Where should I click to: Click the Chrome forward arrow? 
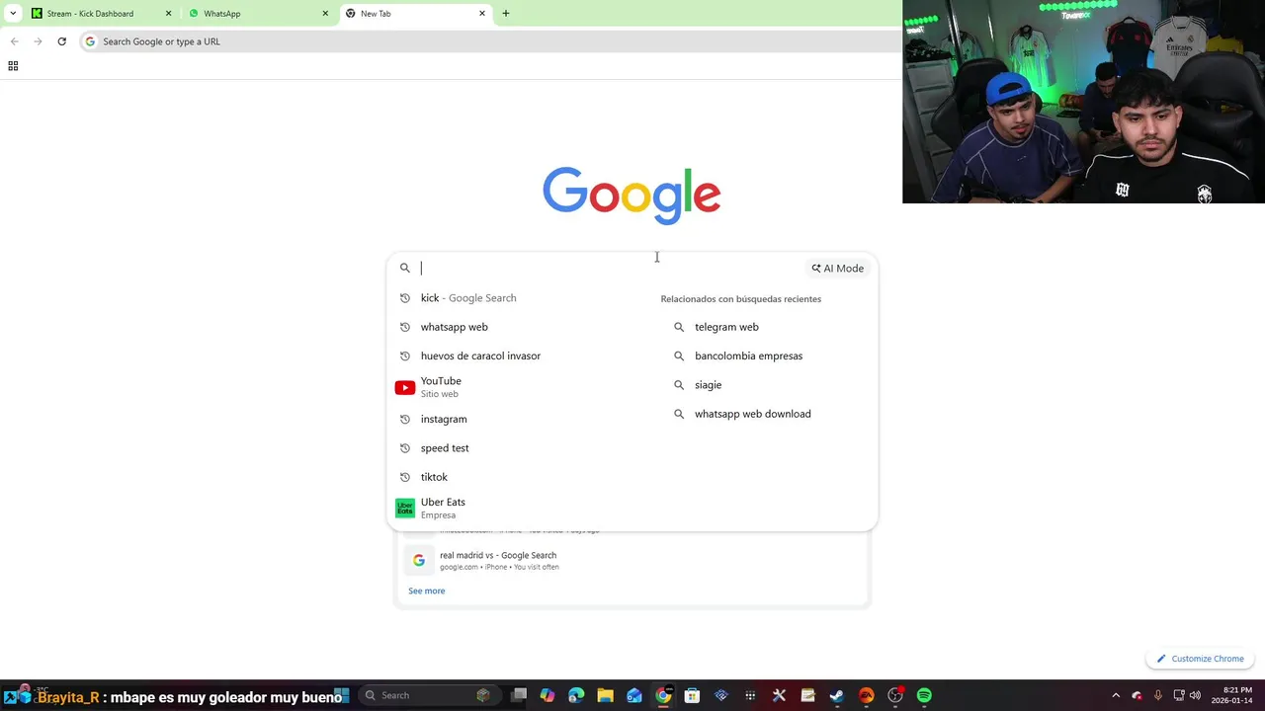coord(38,41)
